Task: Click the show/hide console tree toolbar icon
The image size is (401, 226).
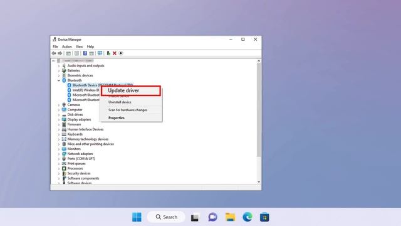Action: coord(68,53)
